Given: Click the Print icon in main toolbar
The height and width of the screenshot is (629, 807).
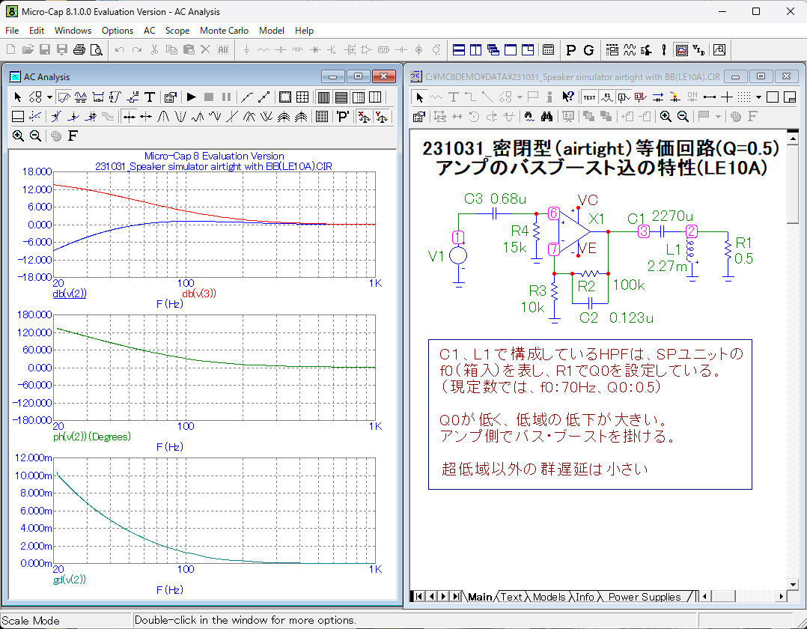Looking at the screenshot, I should click(80, 50).
